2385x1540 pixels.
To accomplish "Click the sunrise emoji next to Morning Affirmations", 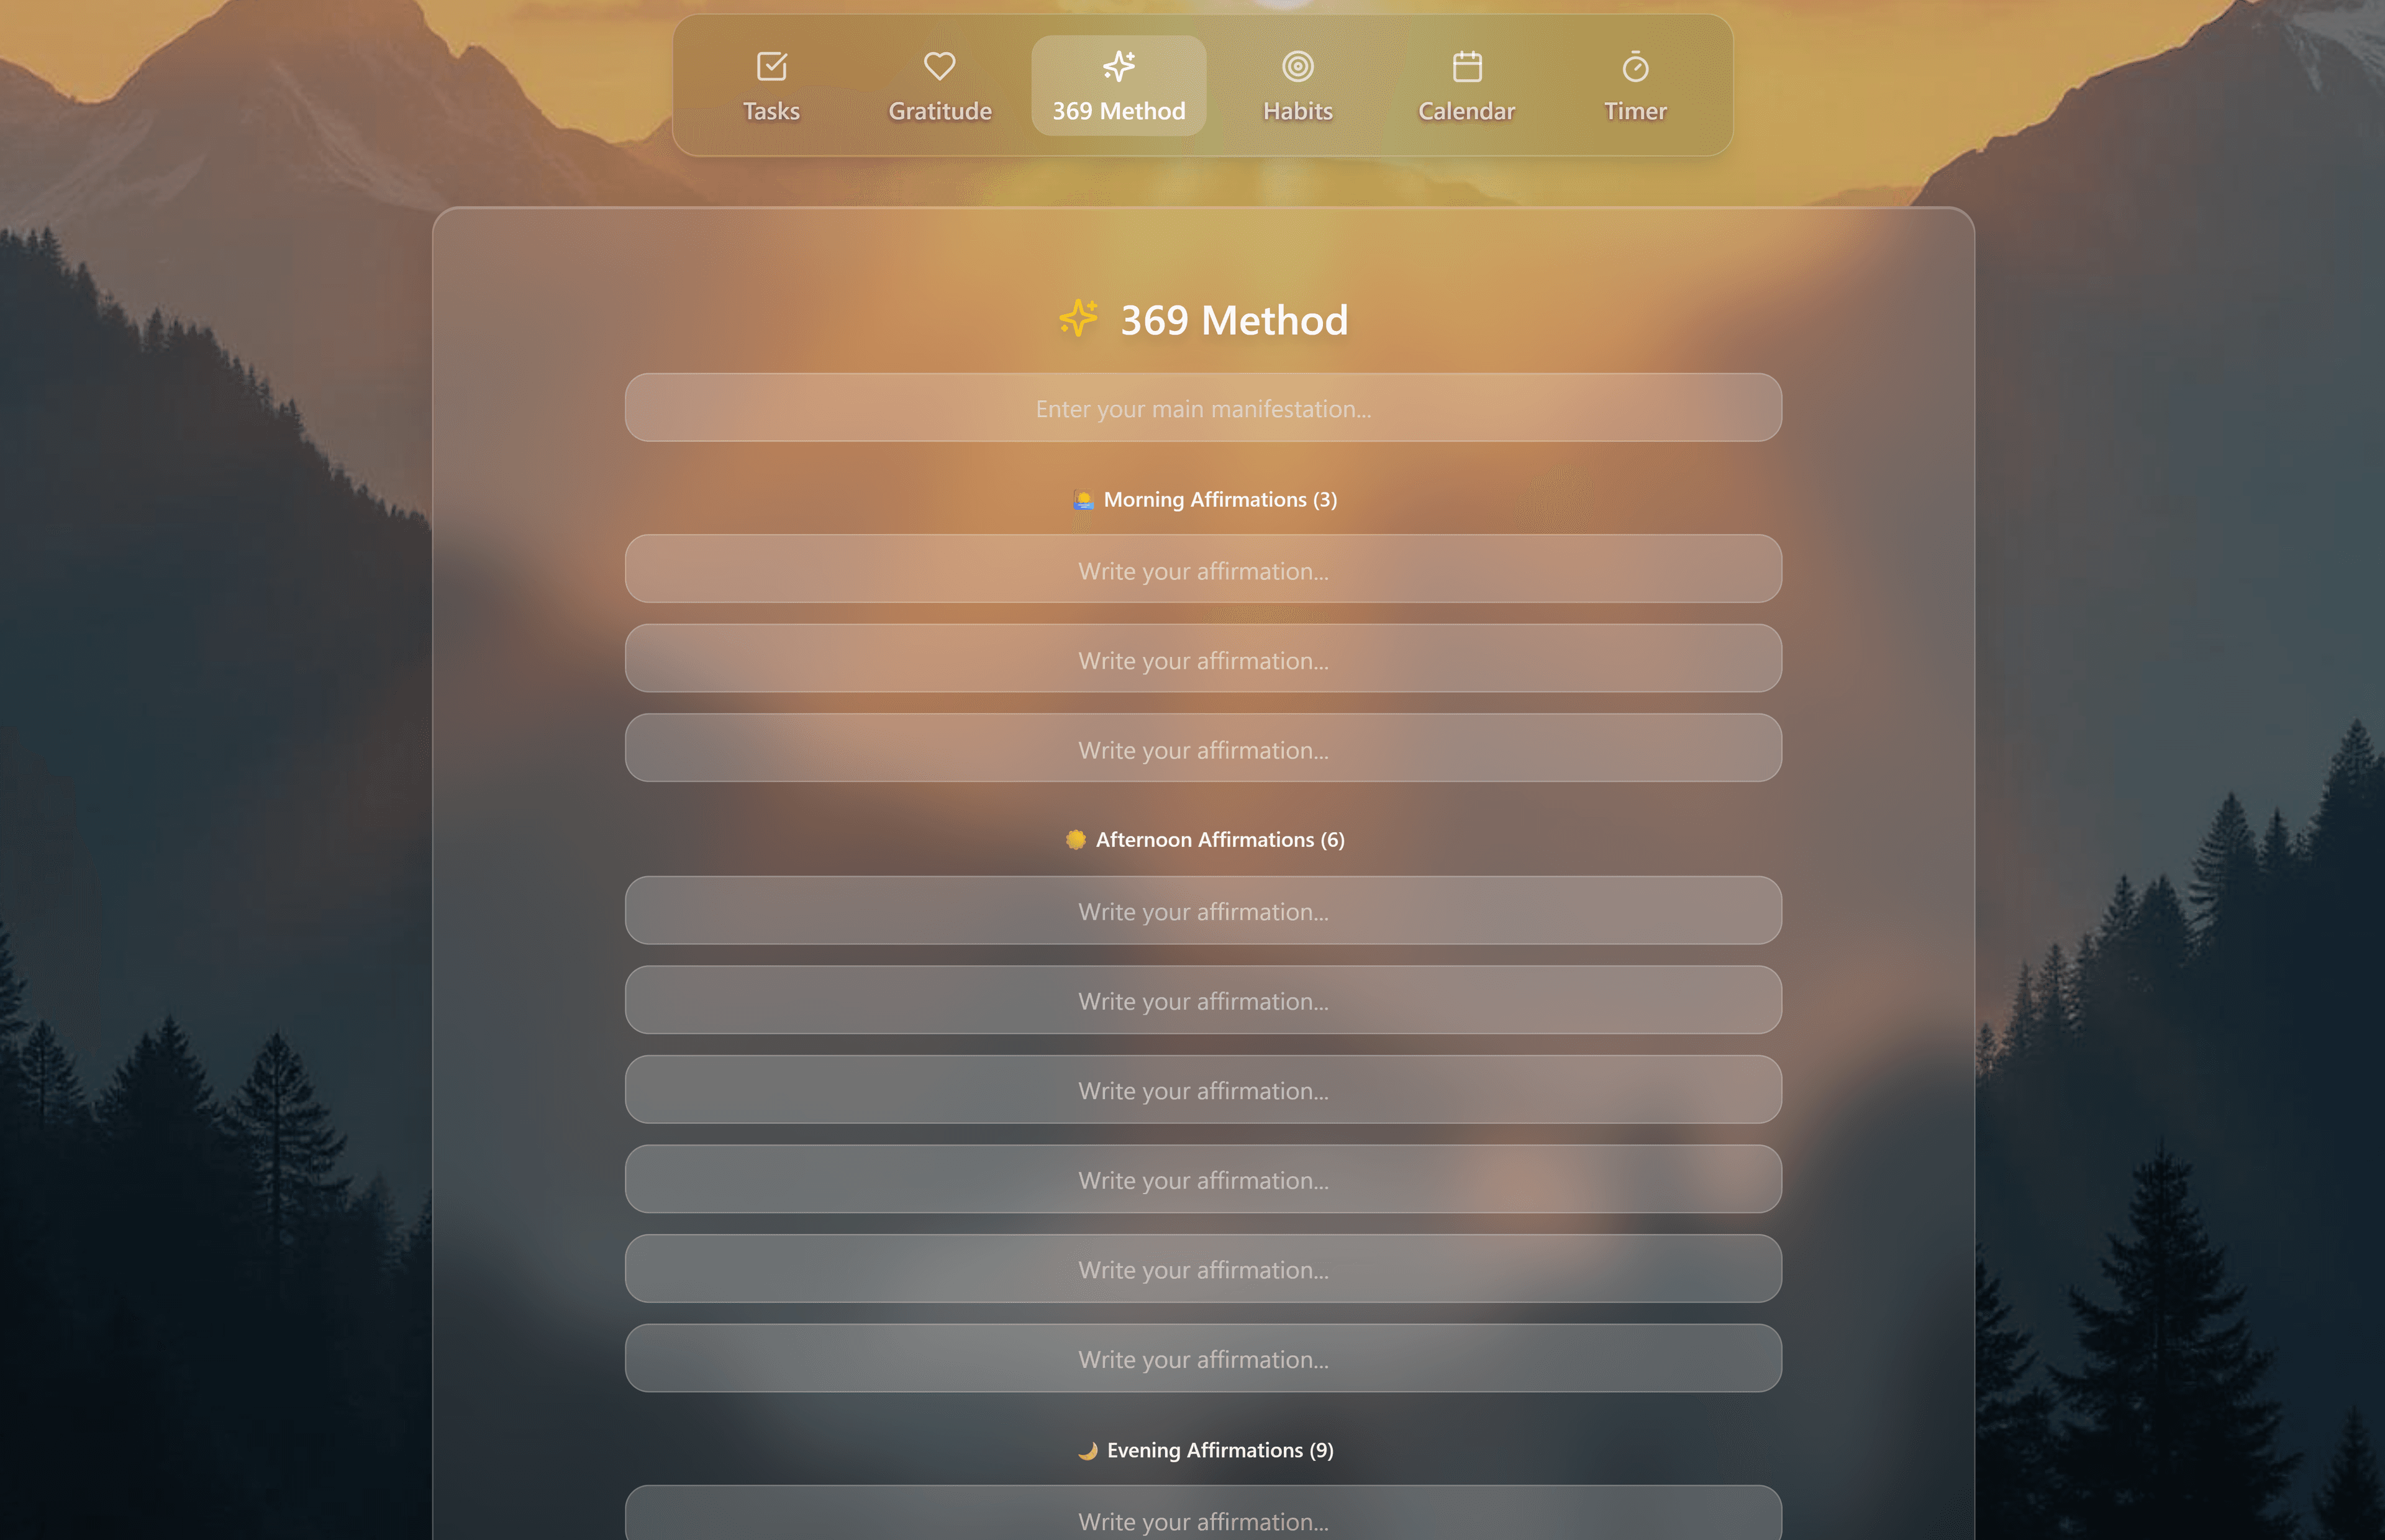I will pyautogui.click(x=1083, y=500).
